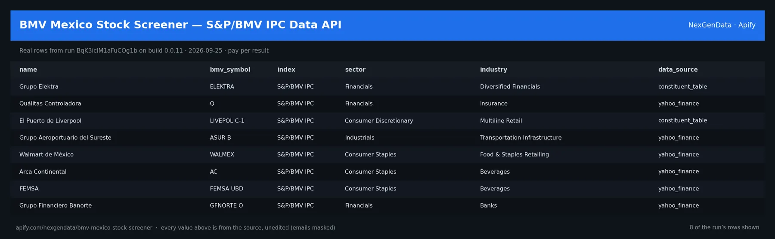
Task: Click 'S&P/BMV IPC' in the WALMEX row
Action: [x=295, y=154]
